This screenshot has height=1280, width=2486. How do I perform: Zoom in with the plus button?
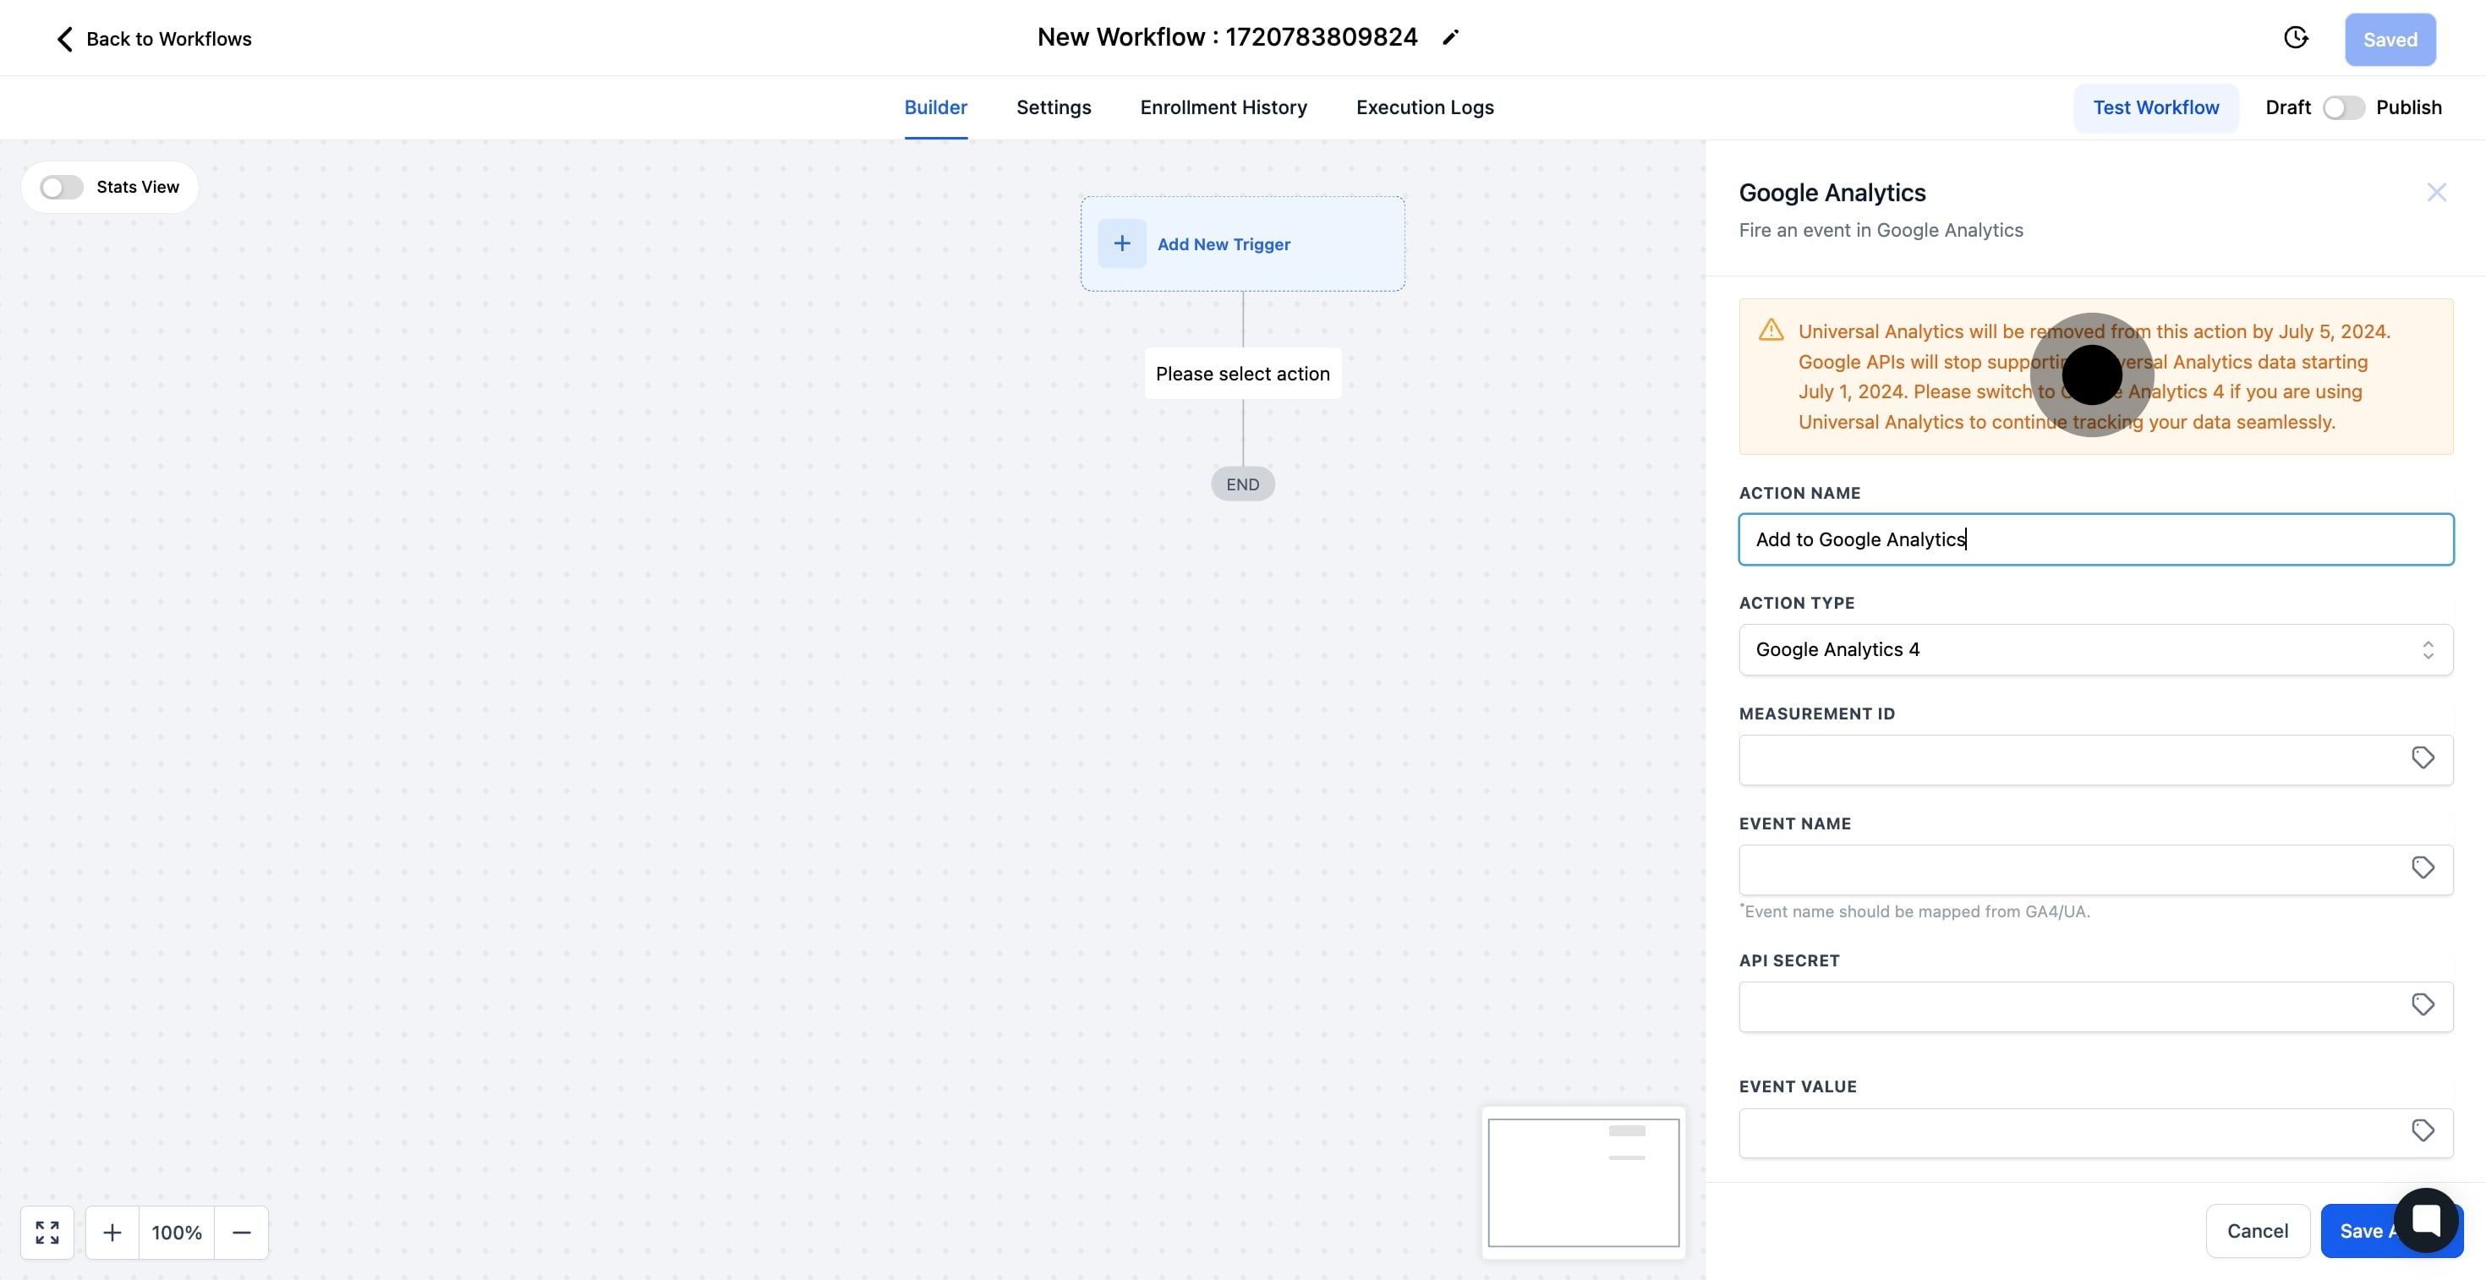click(112, 1233)
